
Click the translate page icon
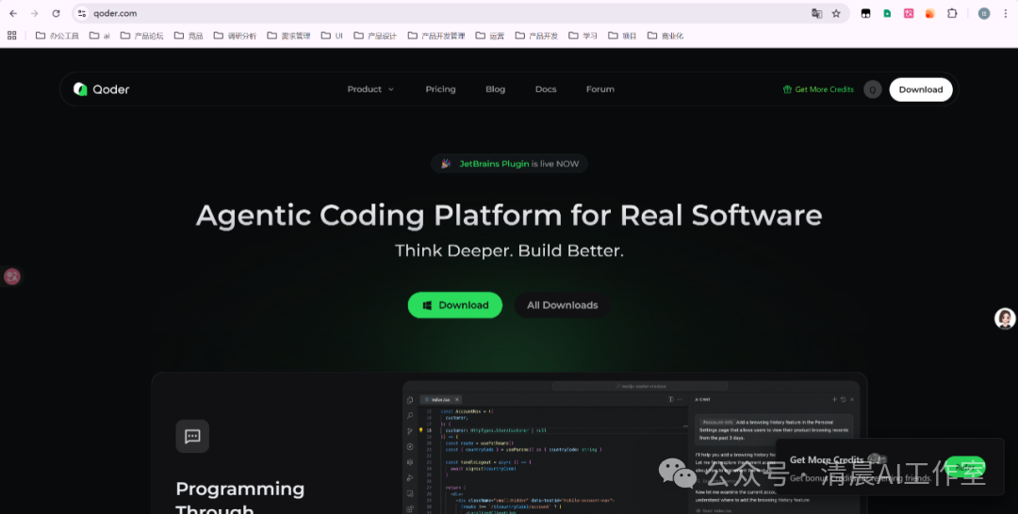816,13
